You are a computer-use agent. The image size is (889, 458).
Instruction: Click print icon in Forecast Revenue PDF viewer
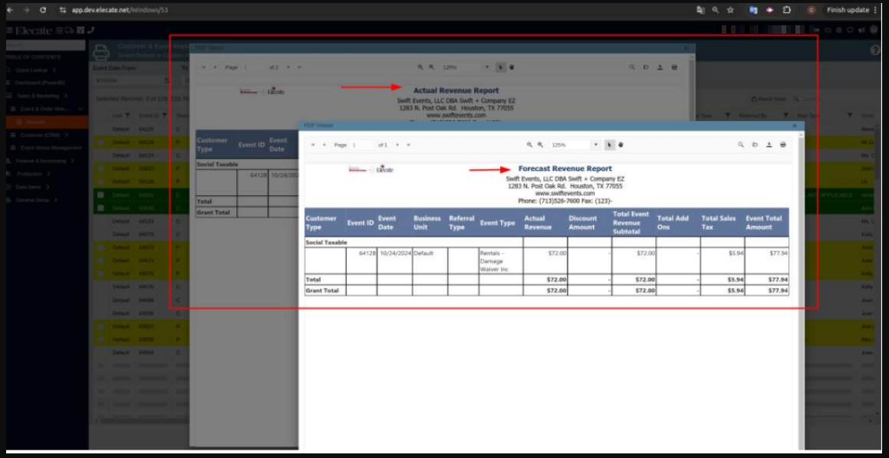click(782, 145)
